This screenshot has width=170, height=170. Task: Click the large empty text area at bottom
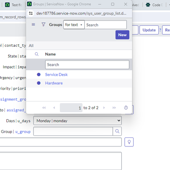61,161
